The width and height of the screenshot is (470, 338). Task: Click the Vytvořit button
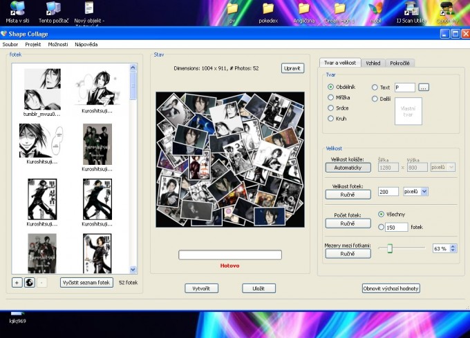pos(201,288)
